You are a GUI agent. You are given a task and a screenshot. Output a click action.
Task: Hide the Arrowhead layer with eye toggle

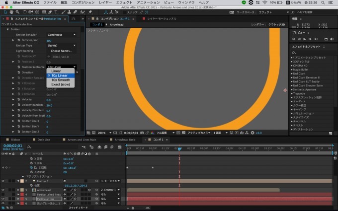(x=2, y=190)
